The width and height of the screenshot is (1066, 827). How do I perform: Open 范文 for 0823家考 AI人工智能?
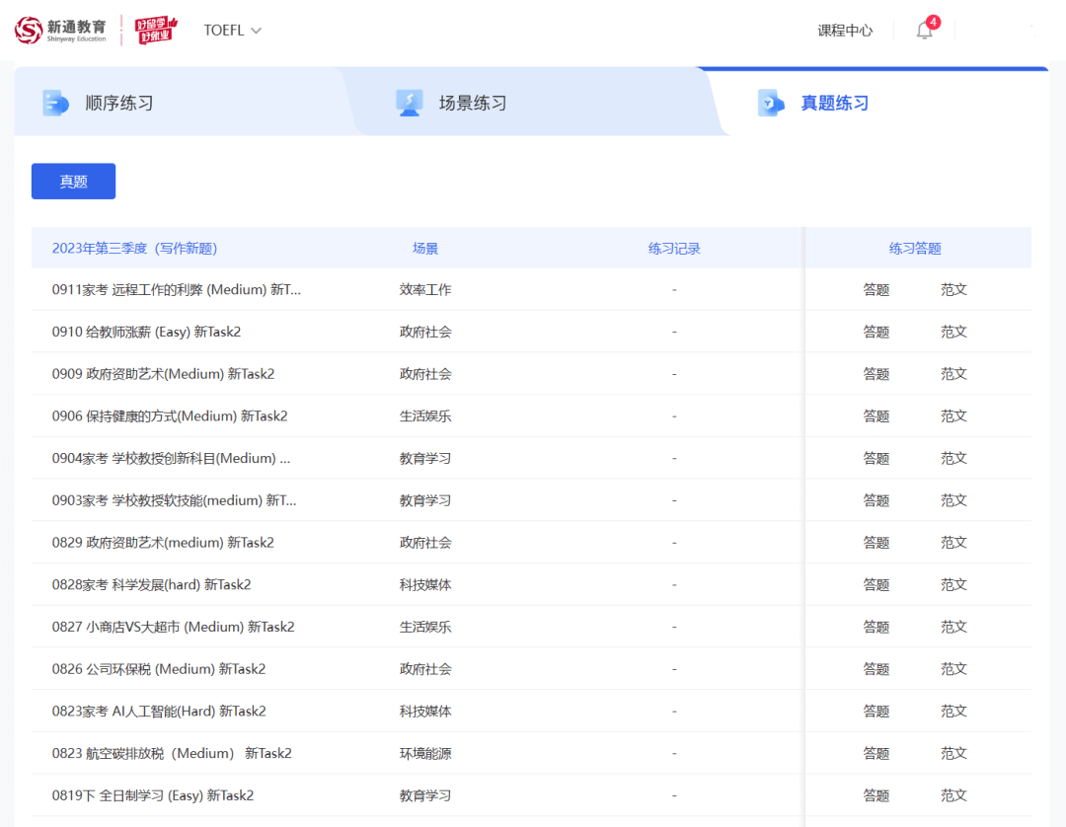(953, 711)
